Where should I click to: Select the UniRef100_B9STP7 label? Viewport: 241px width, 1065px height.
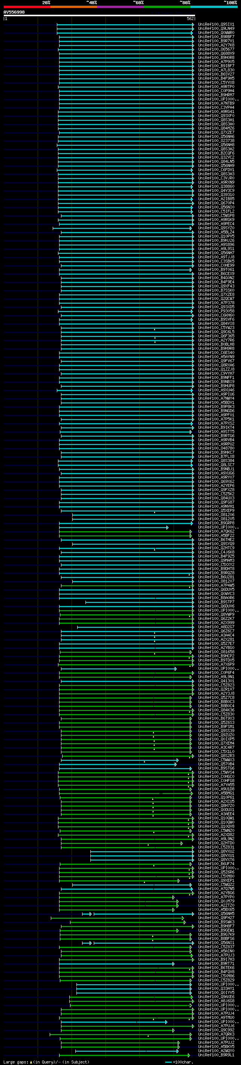216,602
